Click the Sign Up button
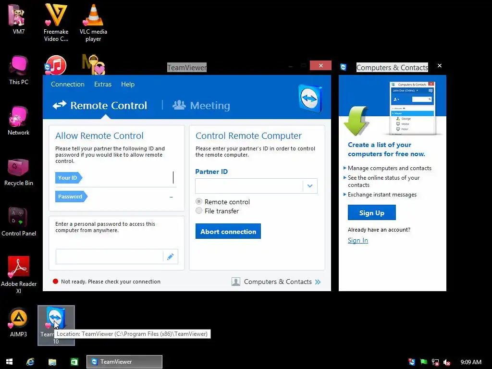 [x=371, y=213]
